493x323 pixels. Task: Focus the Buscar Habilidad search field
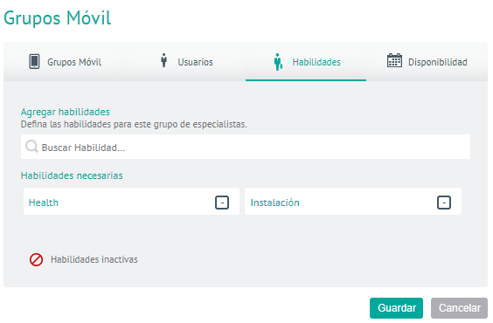coord(246,147)
